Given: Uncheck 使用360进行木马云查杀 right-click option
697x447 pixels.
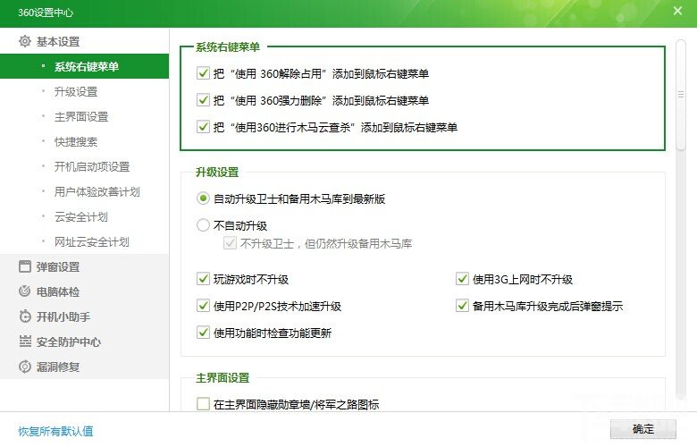Looking at the screenshot, I should click(203, 127).
